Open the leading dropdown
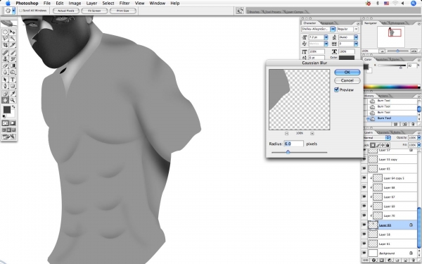 tap(356, 37)
